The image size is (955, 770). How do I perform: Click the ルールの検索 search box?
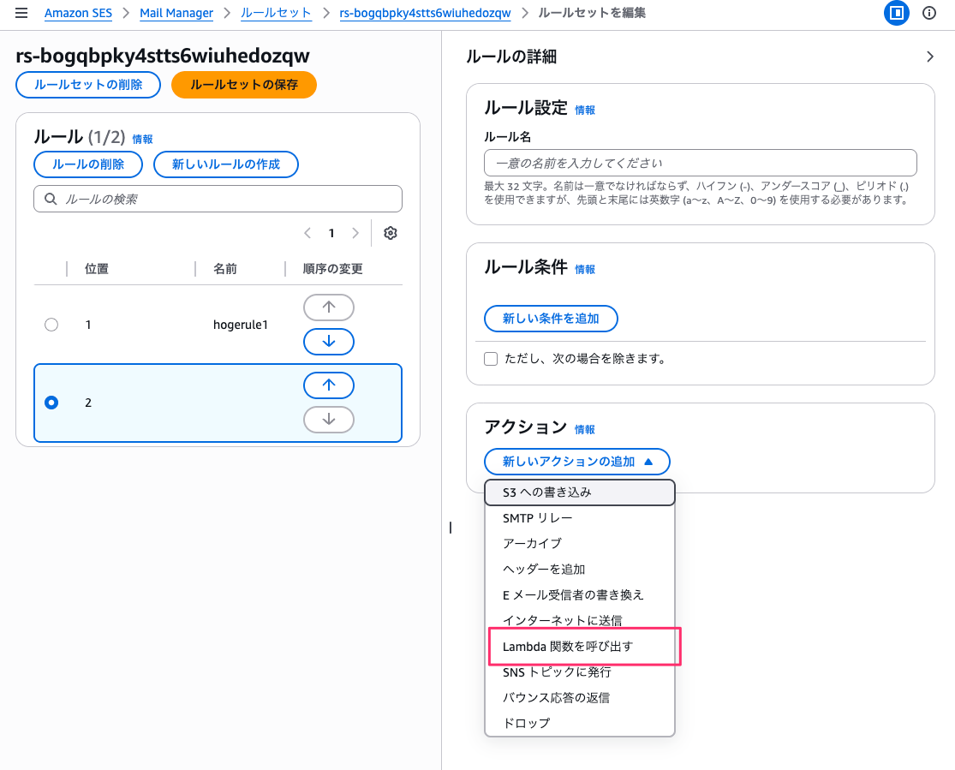tap(218, 199)
